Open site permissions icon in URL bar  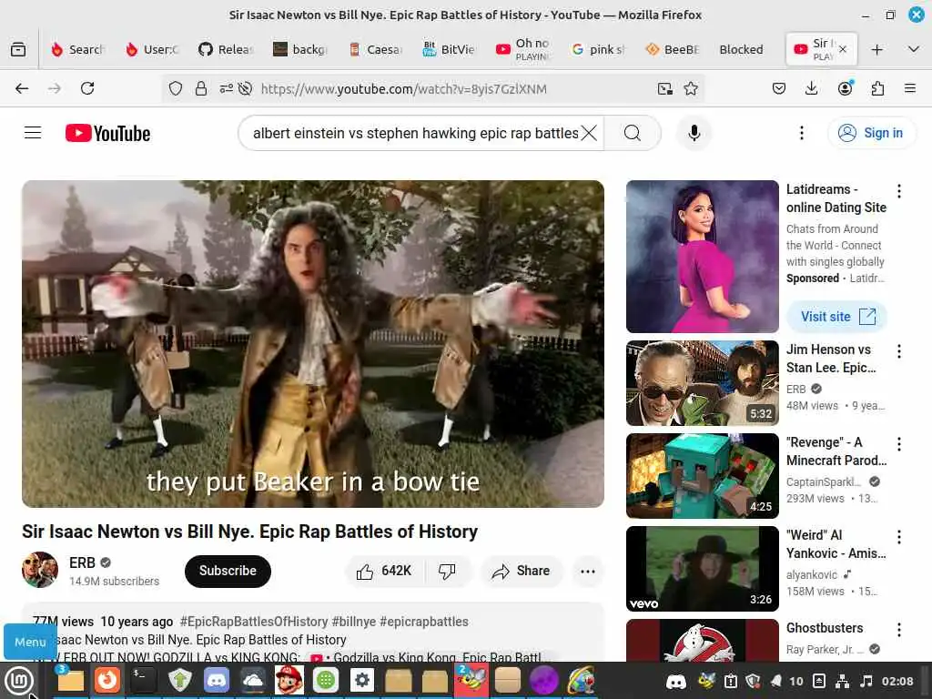click(x=226, y=88)
